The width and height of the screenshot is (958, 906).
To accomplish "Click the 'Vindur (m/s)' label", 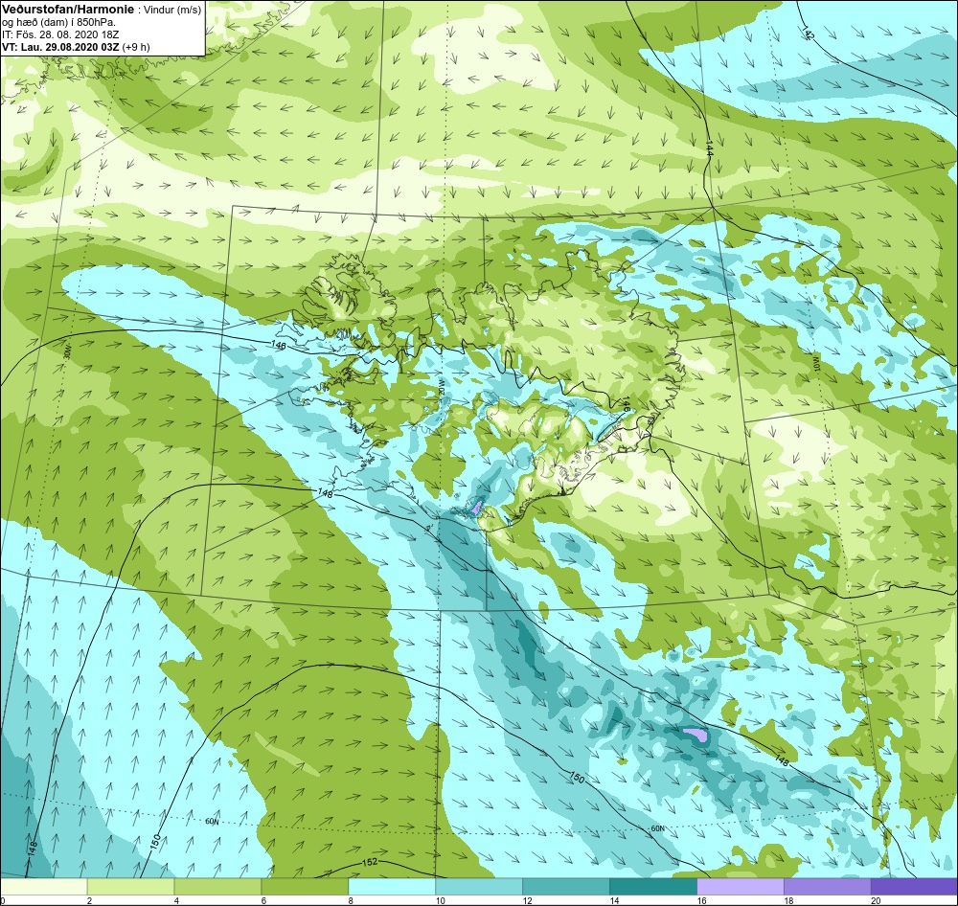I will click(172, 11).
